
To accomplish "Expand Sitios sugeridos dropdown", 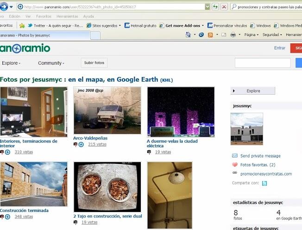I will pos(120,25).
